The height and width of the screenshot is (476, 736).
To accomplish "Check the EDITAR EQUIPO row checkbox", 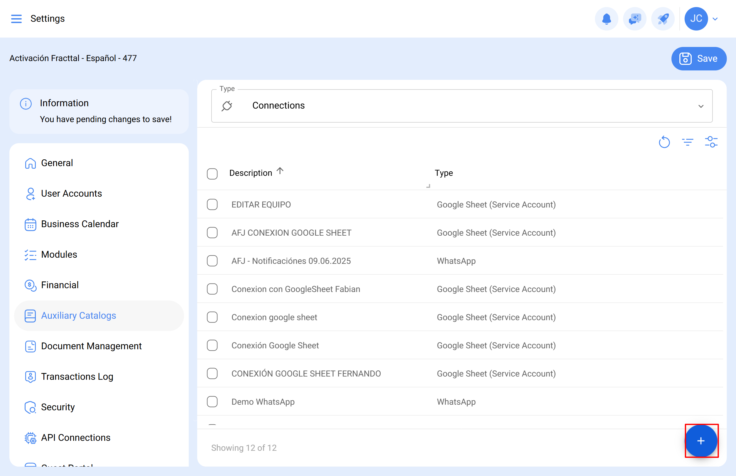I will pos(212,205).
